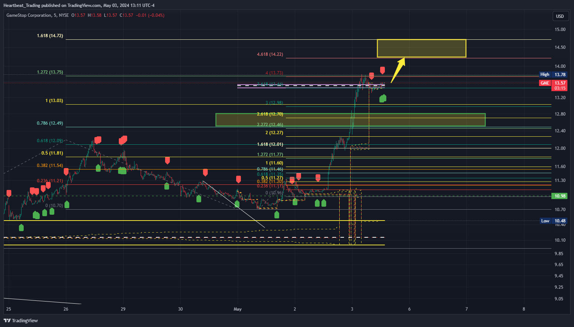Click the 15.00 price axis label
574x327 pixels.
point(560,30)
